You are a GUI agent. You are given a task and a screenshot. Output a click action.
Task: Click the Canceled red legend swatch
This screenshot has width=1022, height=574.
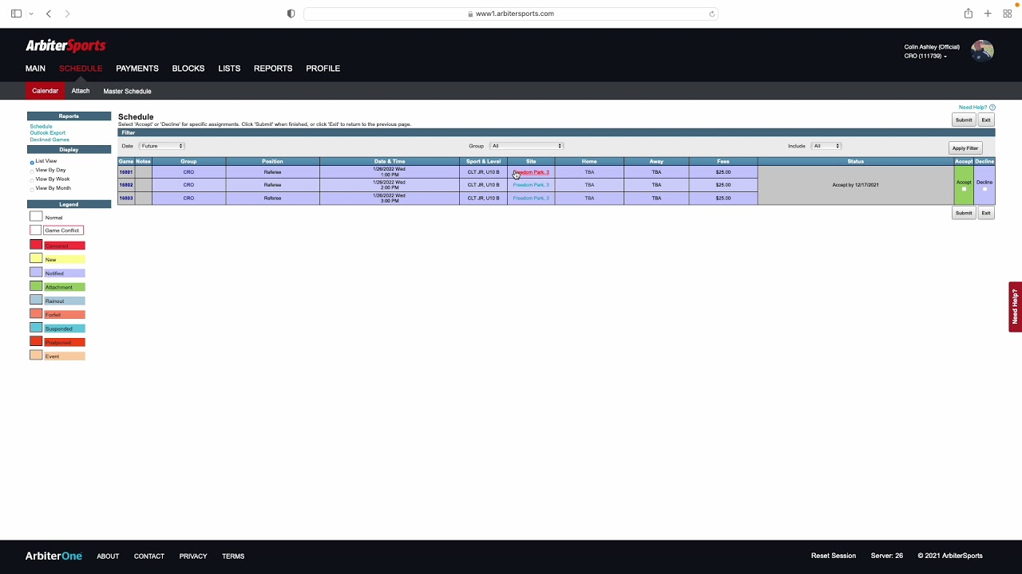pos(36,245)
